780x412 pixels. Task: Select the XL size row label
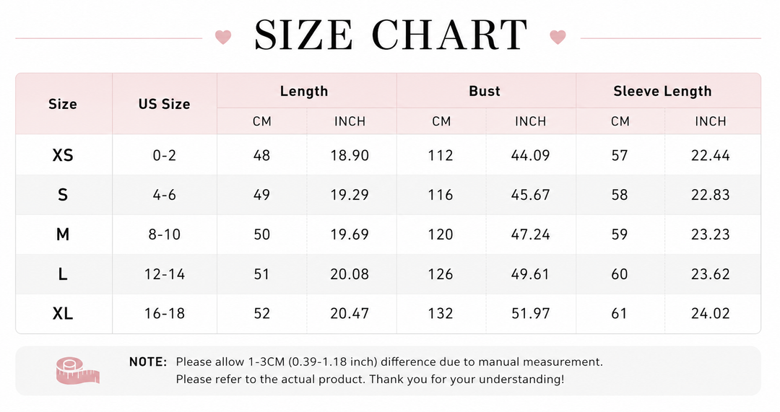pyautogui.click(x=63, y=313)
